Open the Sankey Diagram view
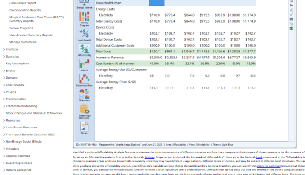Viewport: 305px width, 175px height. 84,19
